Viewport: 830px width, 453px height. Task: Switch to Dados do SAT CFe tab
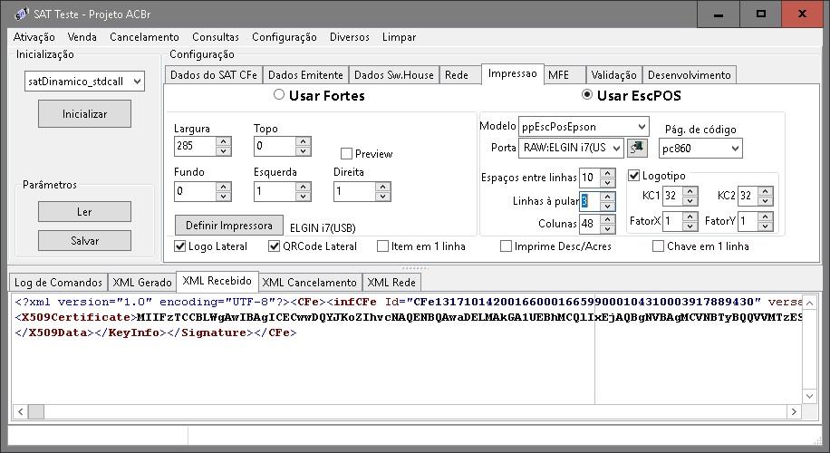pos(214,75)
